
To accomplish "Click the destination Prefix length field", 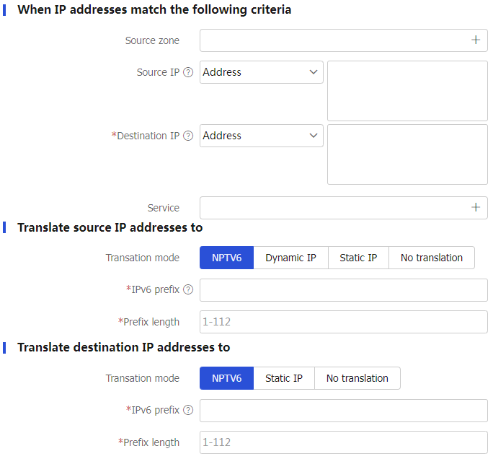I will (x=344, y=442).
